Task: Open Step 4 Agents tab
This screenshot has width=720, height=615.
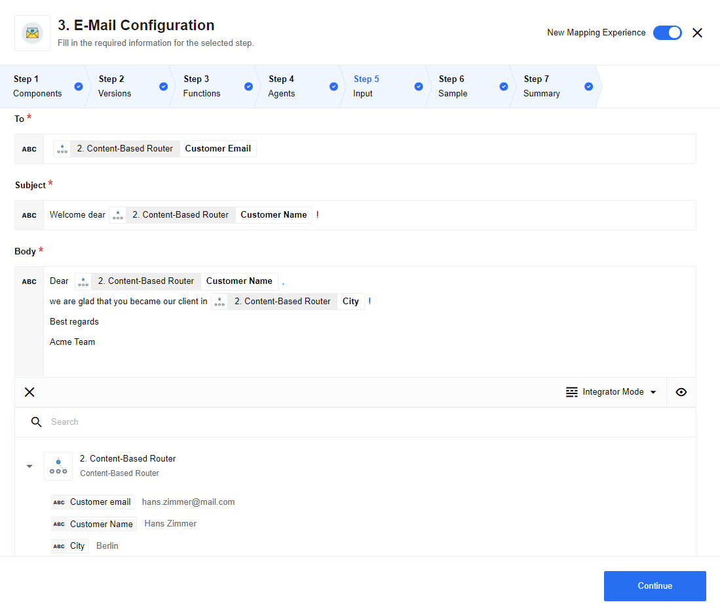Action: pos(297,87)
